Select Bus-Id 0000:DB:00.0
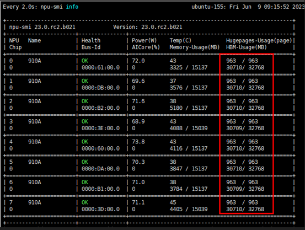 (x=100, y=88)
